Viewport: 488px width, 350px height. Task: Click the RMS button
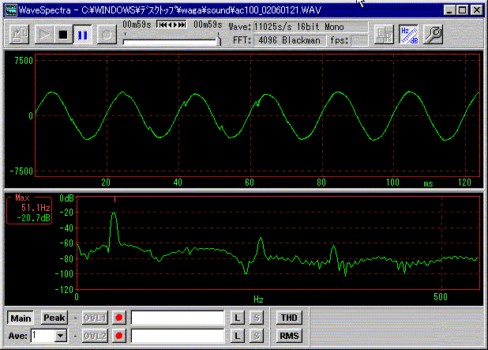click(x=289, y=336)
